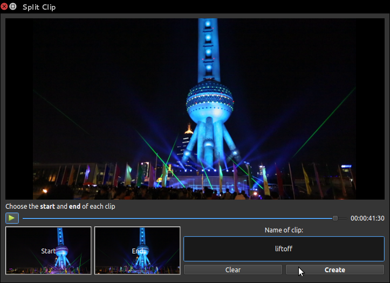The height and width of the screenshot is (283, 390).
Task: Click the 'Choose the start and end' instruction
Action: pos(60,207)
